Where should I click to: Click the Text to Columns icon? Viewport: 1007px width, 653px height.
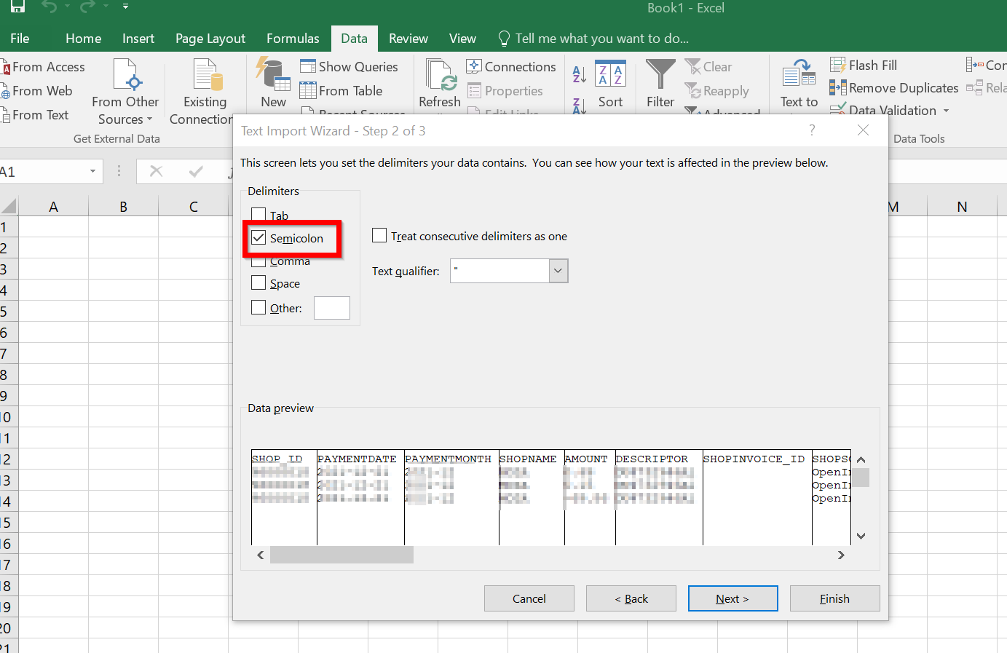click(799, 75)
